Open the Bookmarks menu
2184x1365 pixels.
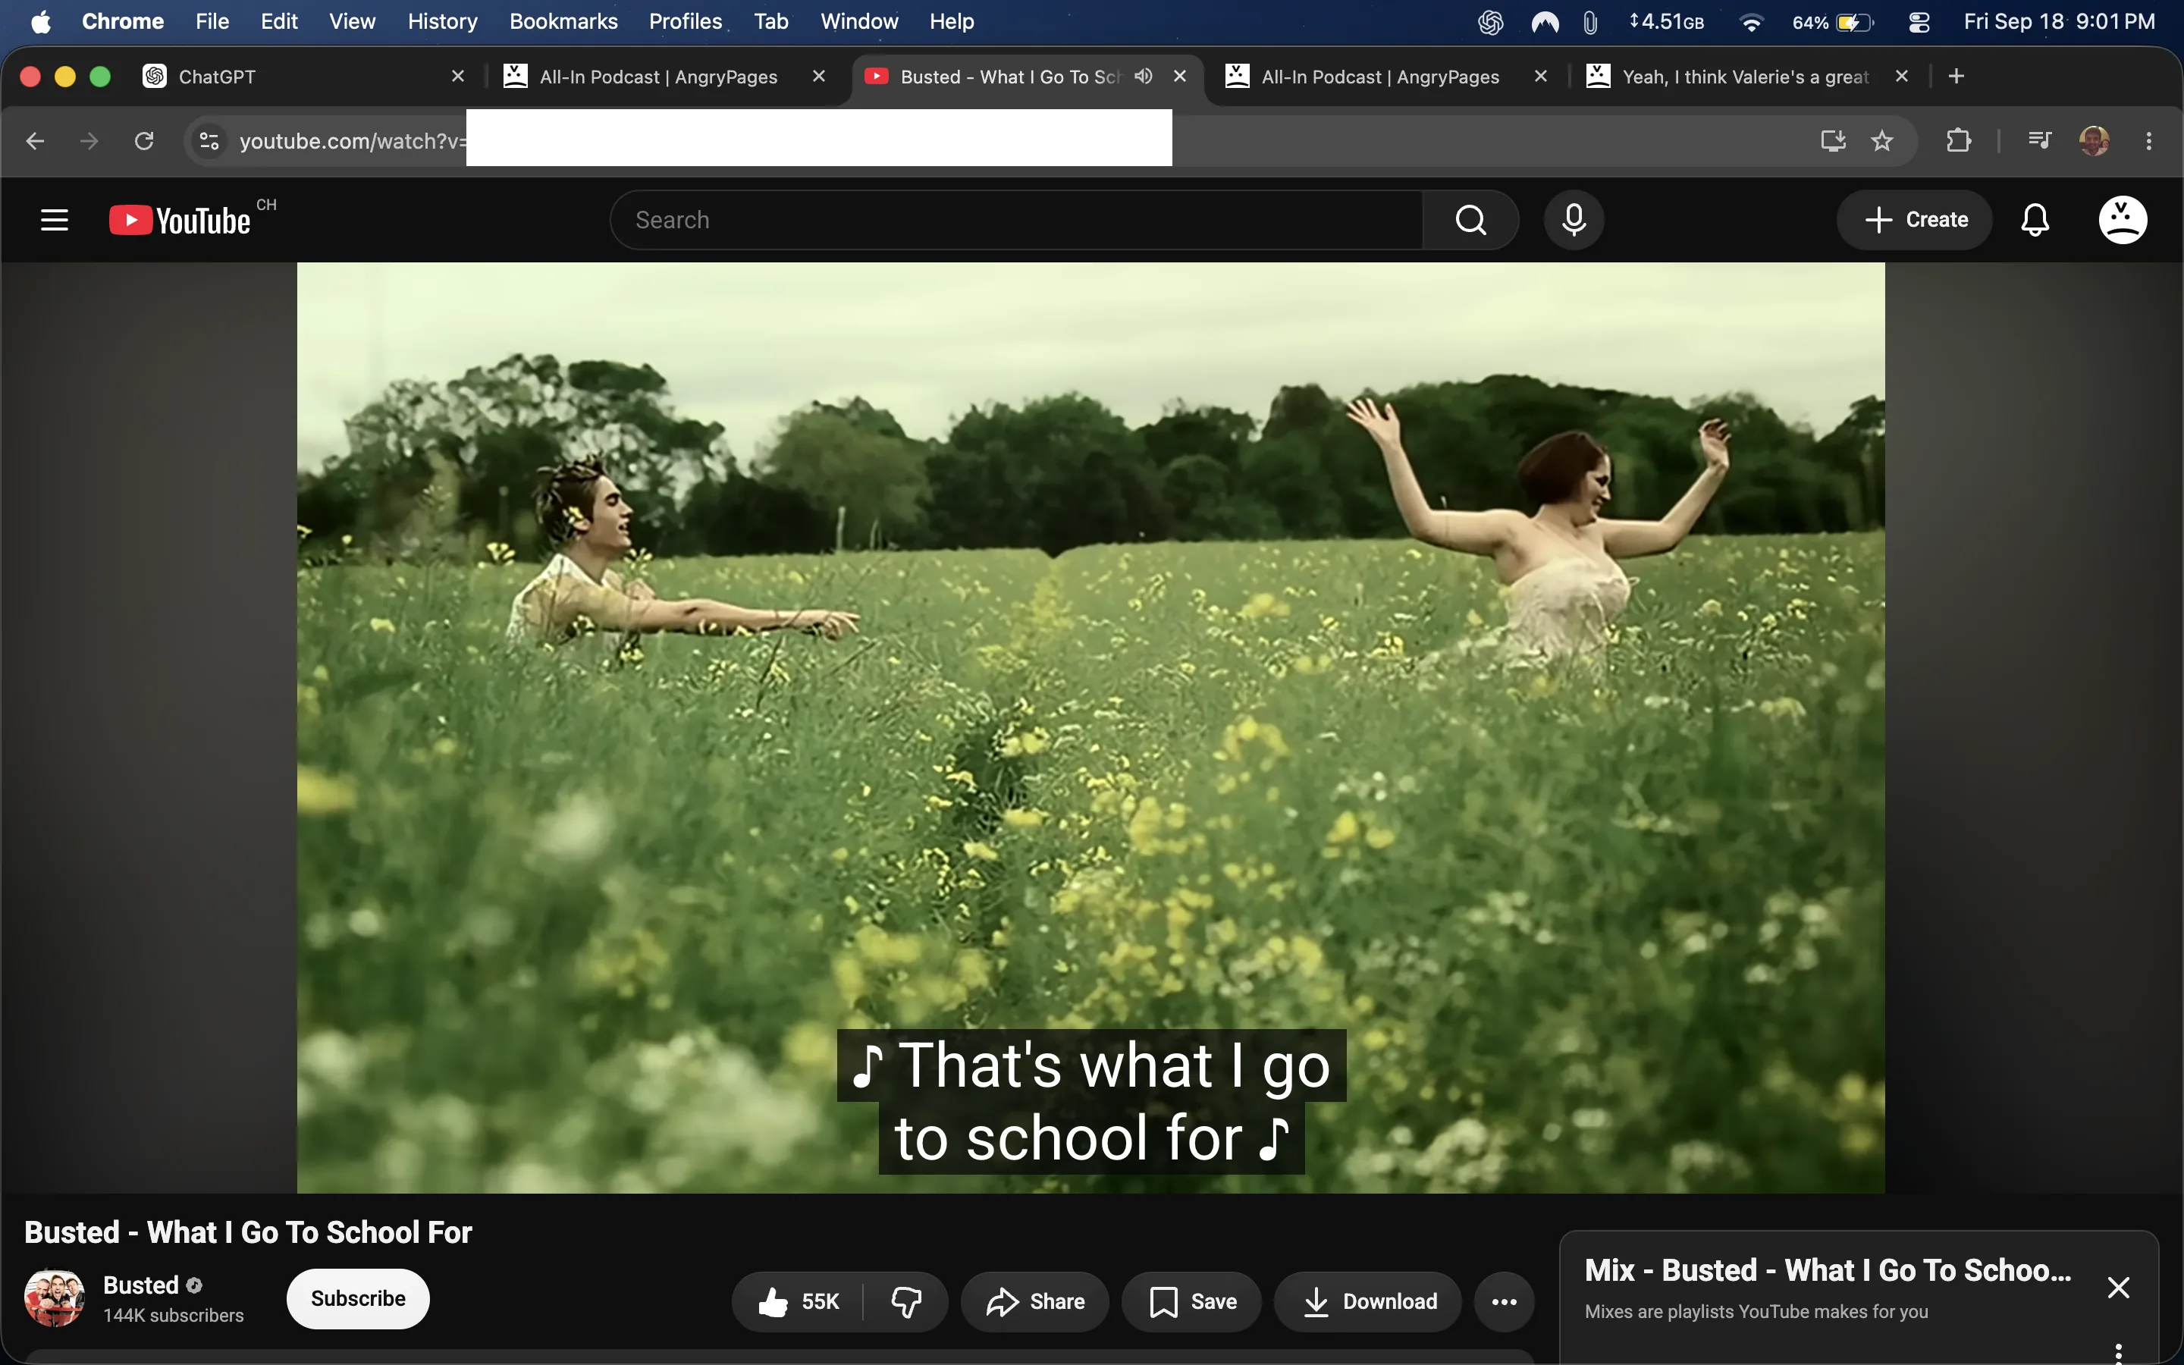[x=563, y=22]
